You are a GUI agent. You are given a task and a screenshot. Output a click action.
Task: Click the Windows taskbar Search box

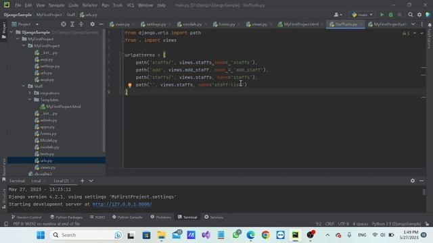[x=86, y=235]
